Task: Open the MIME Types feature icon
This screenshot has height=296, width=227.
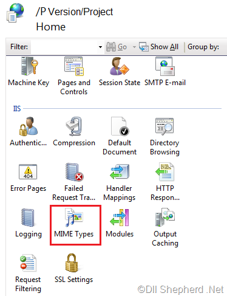Action: 74,218
